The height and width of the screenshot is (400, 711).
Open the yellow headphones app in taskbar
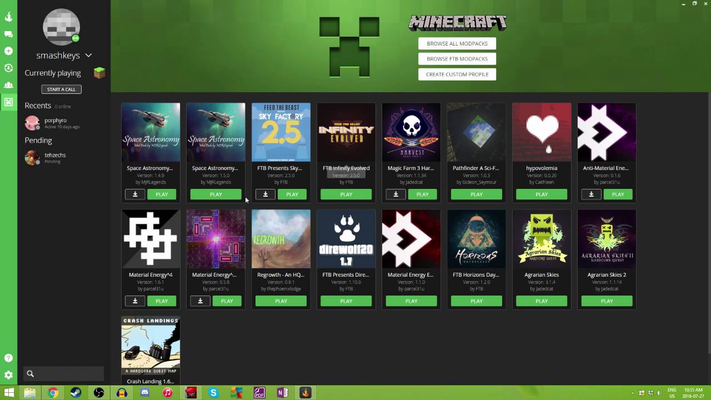122,393
